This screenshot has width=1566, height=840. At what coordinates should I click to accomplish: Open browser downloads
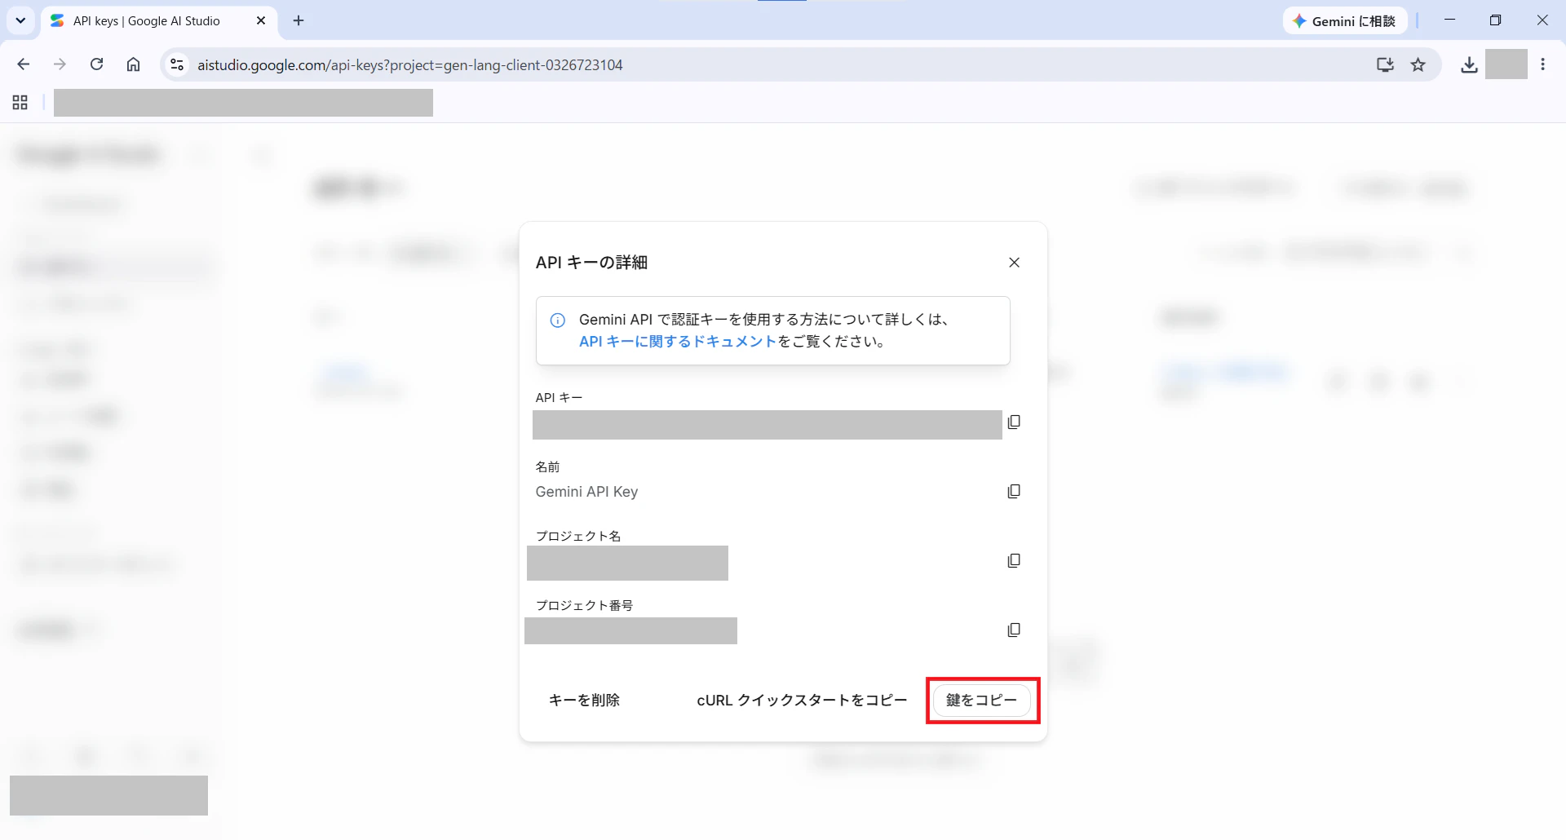(x=1469, y=64)
